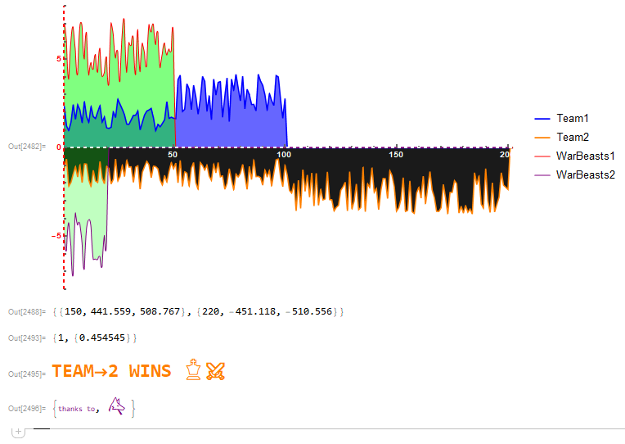Image resolution: width=625 pixels, height=444 pixels.
Task: Click the Out[2488]= cell label
Action: (27, 312)
